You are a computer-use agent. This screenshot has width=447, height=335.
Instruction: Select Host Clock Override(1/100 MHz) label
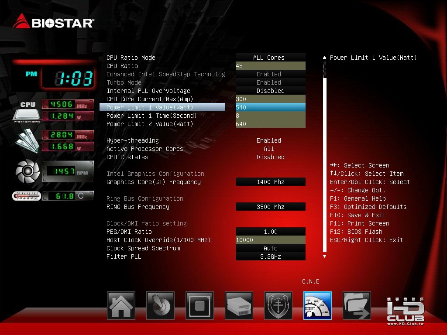(158, 240)
